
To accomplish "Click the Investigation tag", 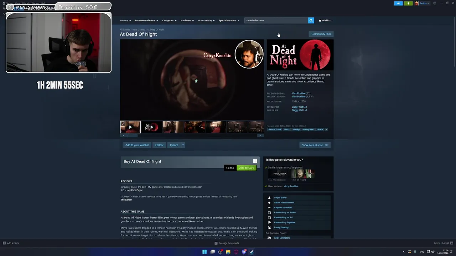I will (308, 129).
